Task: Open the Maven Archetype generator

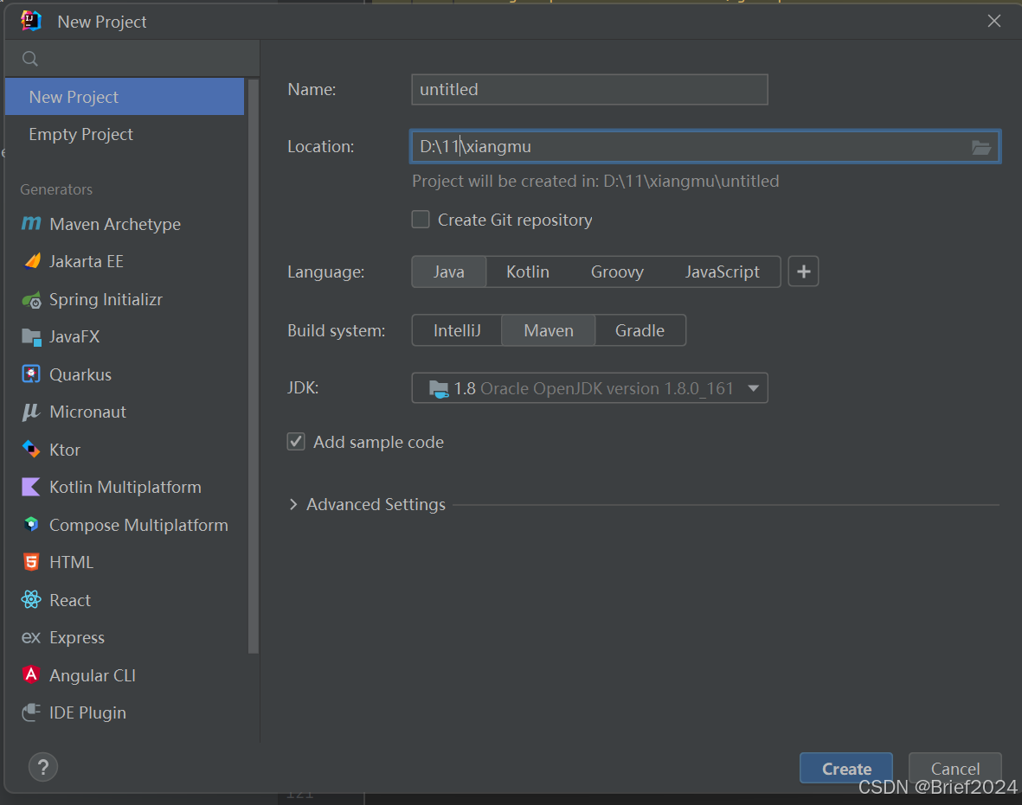Action: [x=125, y=224]
